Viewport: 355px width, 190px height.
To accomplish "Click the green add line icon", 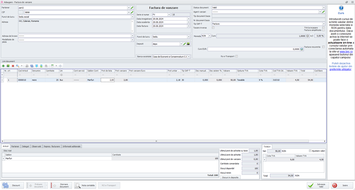I will click(x=3, y=66).
